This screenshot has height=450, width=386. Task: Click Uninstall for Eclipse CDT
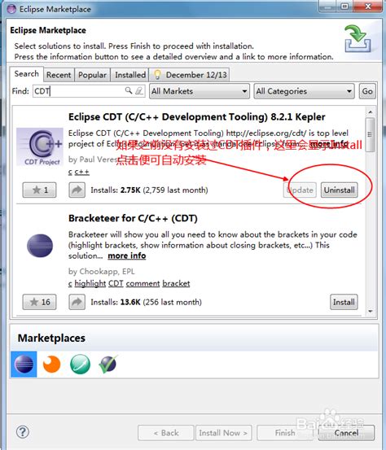point(340,190)
